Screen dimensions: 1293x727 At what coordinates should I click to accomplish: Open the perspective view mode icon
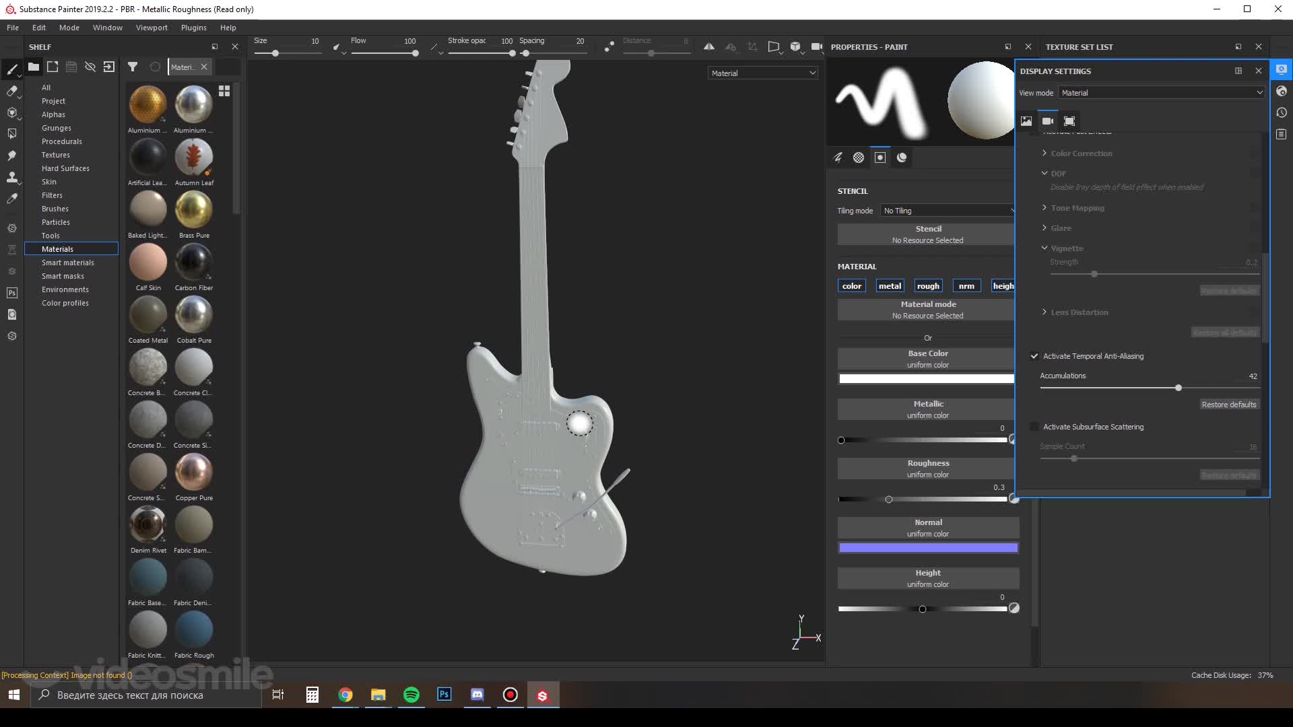[774, 46]
